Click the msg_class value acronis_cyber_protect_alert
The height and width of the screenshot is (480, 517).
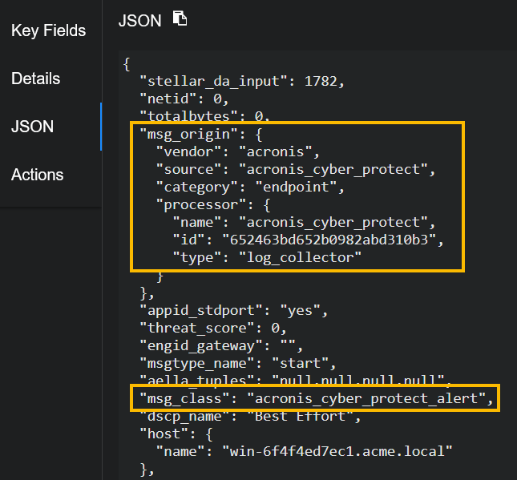coord(367,397)
